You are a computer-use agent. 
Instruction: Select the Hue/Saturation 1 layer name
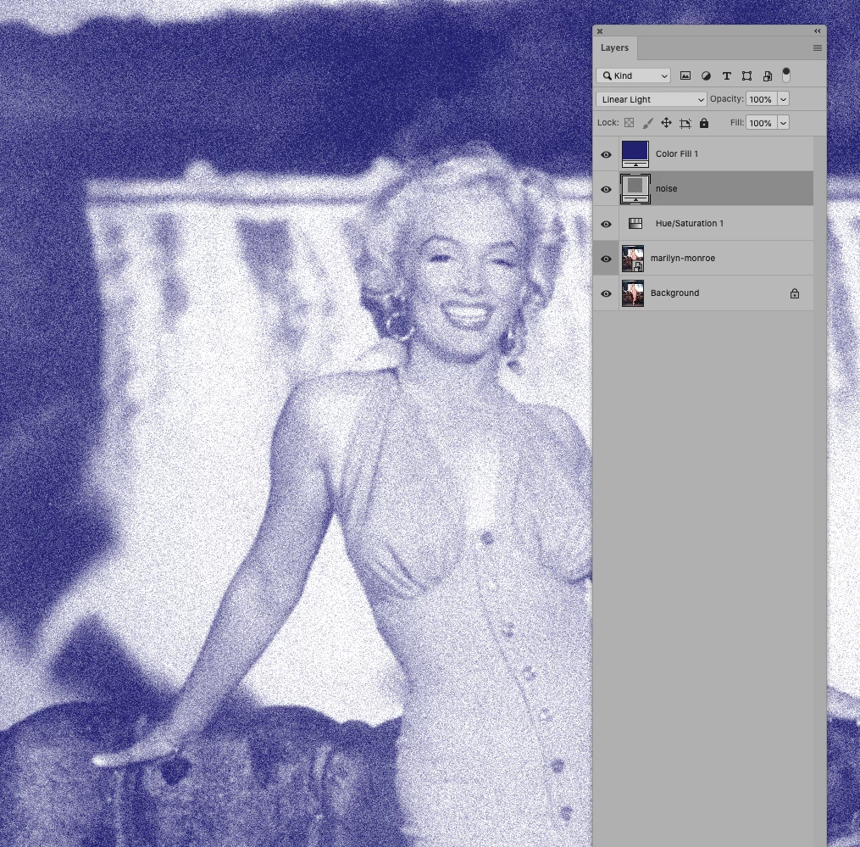[x=690, y=224]
